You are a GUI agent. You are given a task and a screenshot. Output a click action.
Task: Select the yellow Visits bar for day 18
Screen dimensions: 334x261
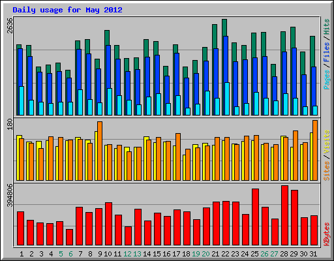(x=184, y=168)
